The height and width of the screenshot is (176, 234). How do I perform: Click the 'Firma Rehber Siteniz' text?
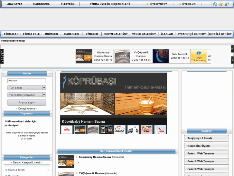(x=13, y=41)
